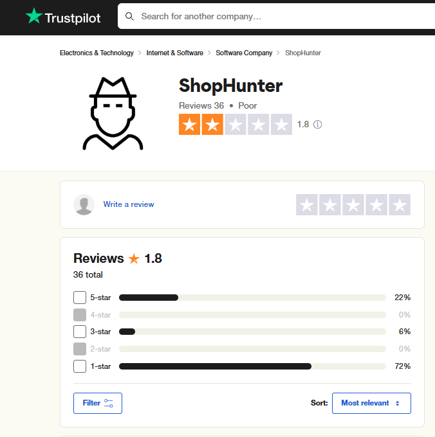This screenshot has width=435, height=437.
Task: Open the Most relevant sort dropdown
Action: point(371,403)
